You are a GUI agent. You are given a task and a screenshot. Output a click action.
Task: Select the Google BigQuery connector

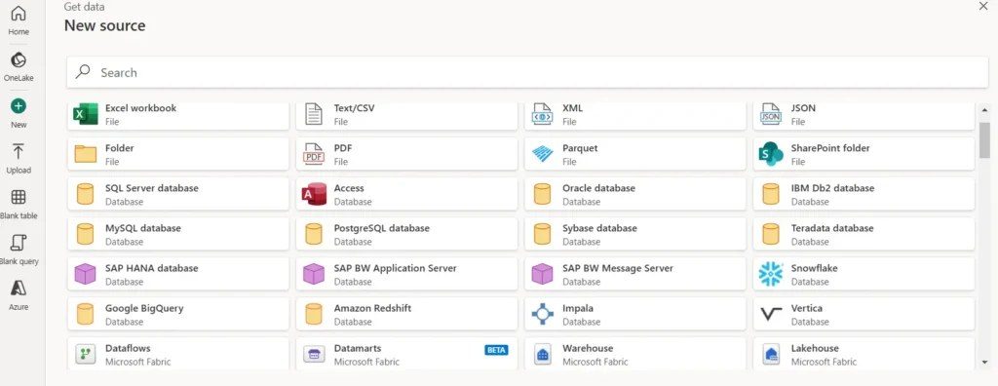177,314
